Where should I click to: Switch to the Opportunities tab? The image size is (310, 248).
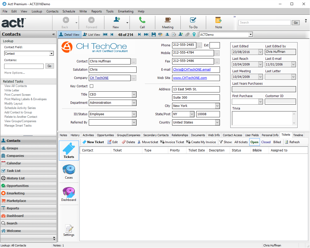[x=105, y=135]
